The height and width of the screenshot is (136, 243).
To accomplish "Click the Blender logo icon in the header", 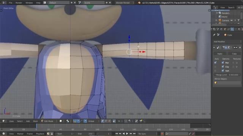I will click(139, 3).
